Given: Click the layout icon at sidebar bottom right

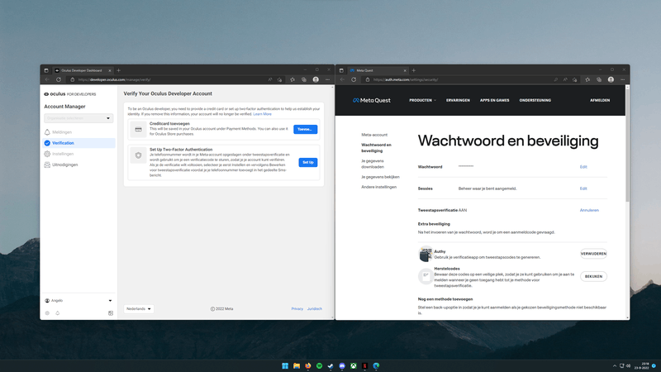Looking at the screenshot, I should coord(111,313).
